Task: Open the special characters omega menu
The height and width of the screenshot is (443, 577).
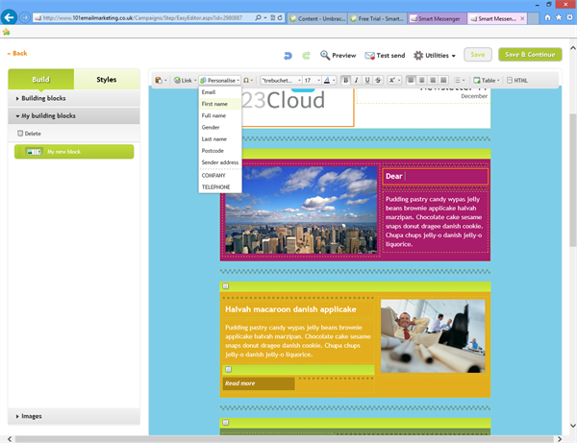Action: pyautogui.click(x=248, y=80)
